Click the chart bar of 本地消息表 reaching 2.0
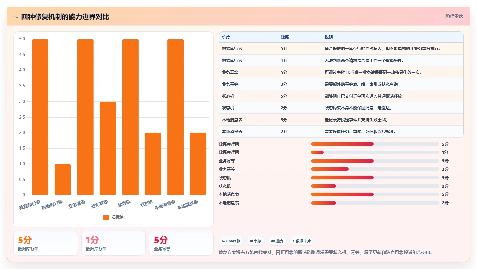This screenshot has width=477, height=269. pos(198,164)
